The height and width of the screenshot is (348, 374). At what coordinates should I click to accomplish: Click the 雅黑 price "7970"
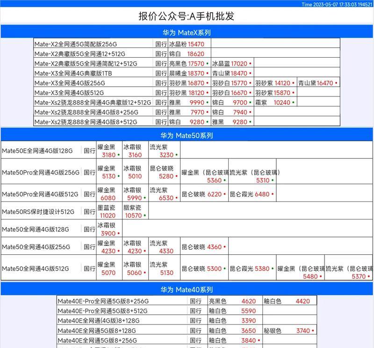point(197,112)
